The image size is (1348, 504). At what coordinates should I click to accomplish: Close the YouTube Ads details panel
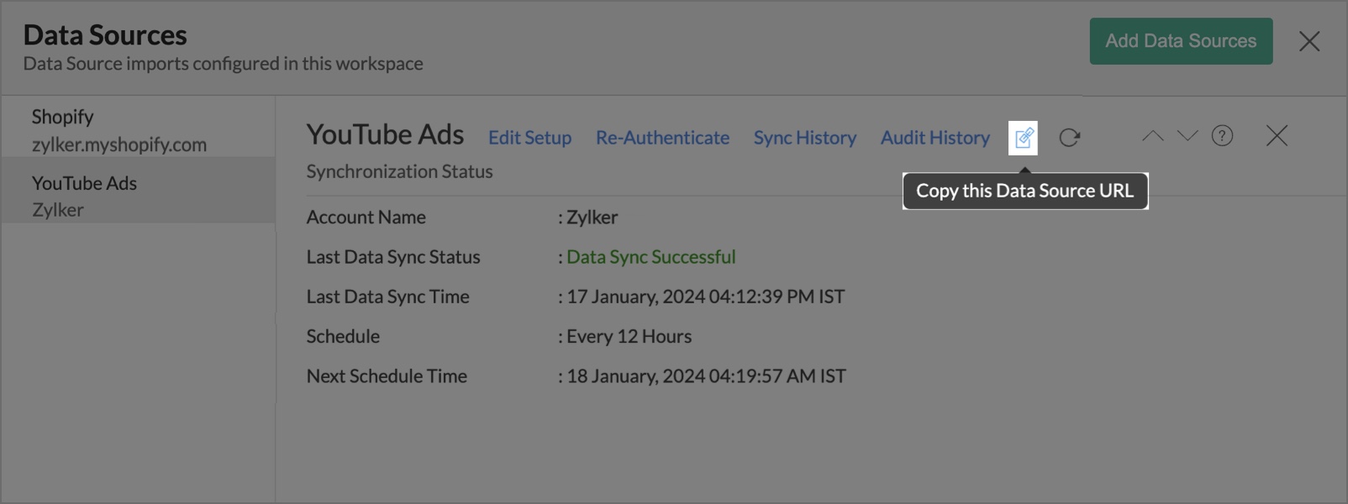1277,135
